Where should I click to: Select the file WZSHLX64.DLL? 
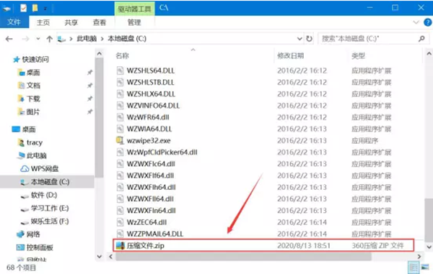pos(151,93)
